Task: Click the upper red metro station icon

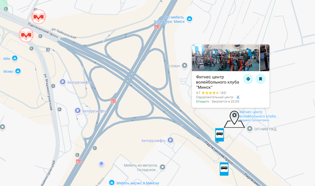Action: pyautogui.click(x=38, y=17)
